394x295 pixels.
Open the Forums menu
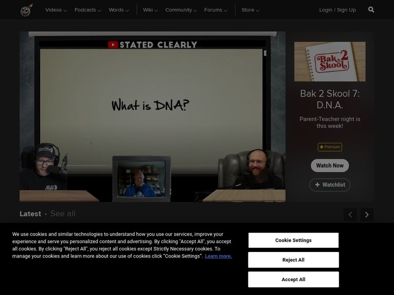tap(216, 10)
